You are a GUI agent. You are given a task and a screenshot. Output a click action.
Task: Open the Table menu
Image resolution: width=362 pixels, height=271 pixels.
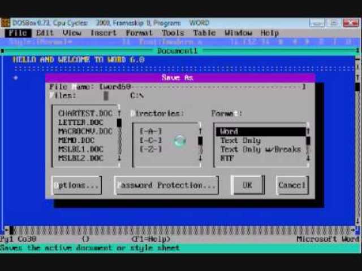[x=204, y=33]
